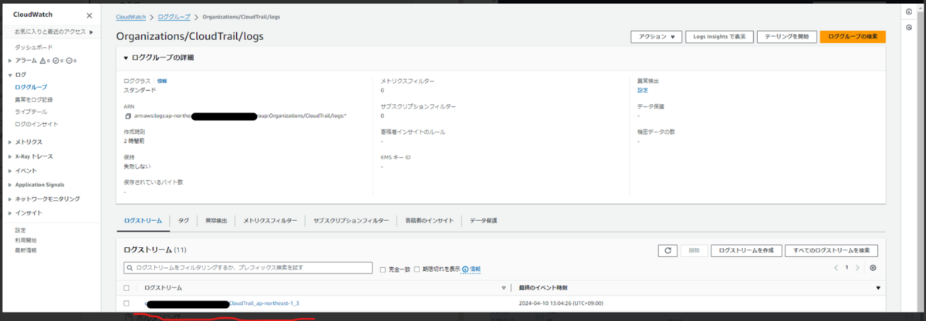Click the in-alarm triangle icon in the アラーム row
The height and width of the screenshot is (321, 926).
tap(43, 60)
